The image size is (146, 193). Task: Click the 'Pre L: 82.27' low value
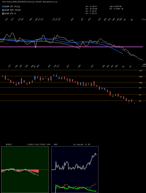click(92, 11)
